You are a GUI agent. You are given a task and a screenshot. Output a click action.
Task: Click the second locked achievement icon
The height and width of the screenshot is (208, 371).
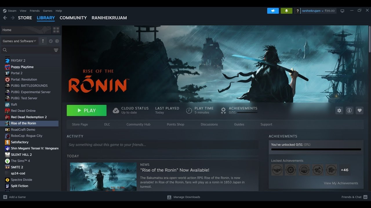pyautogui.click(x=290, y=170)
